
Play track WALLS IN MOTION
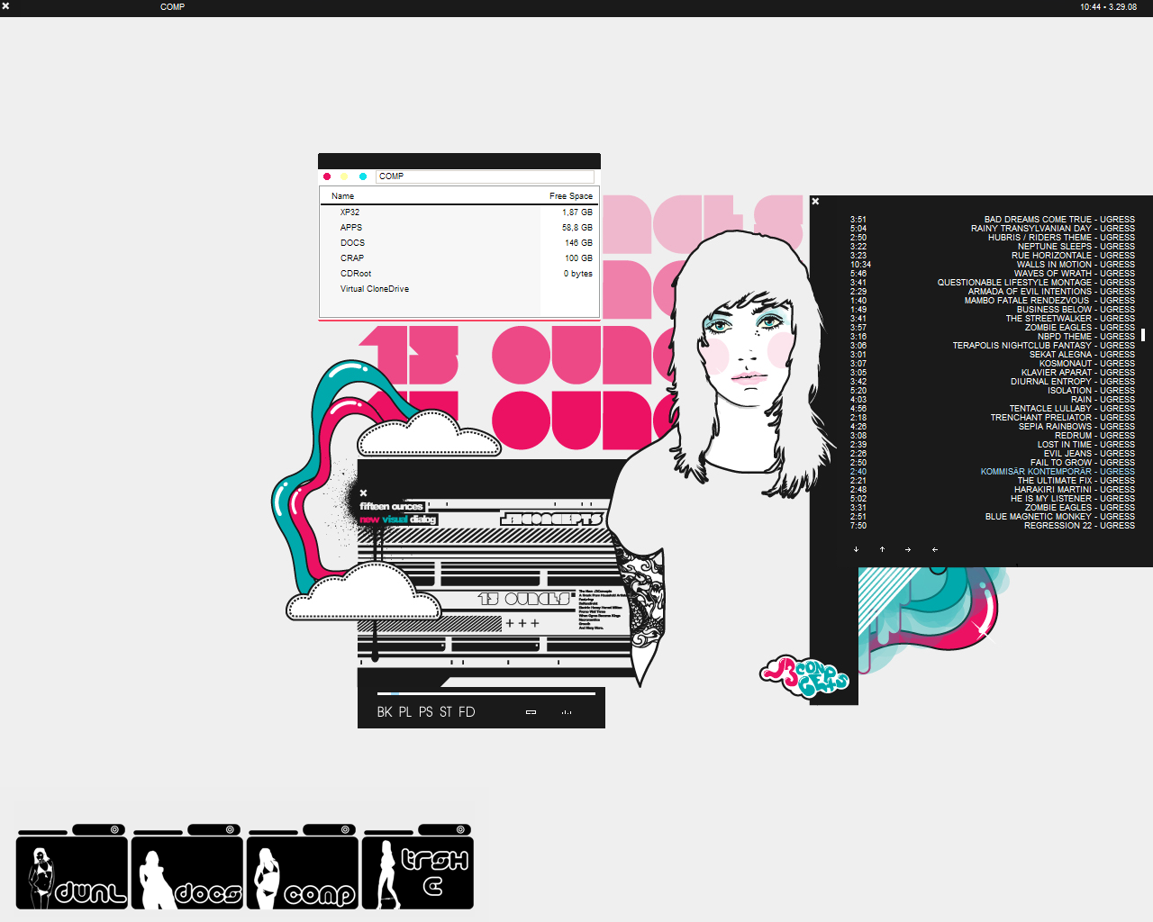tap(1076, 265)
